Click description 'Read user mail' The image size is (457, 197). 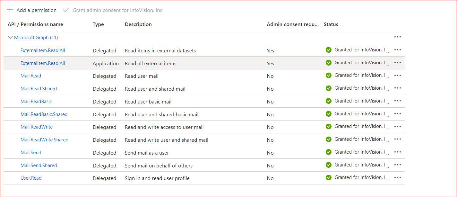pos(142,76)
